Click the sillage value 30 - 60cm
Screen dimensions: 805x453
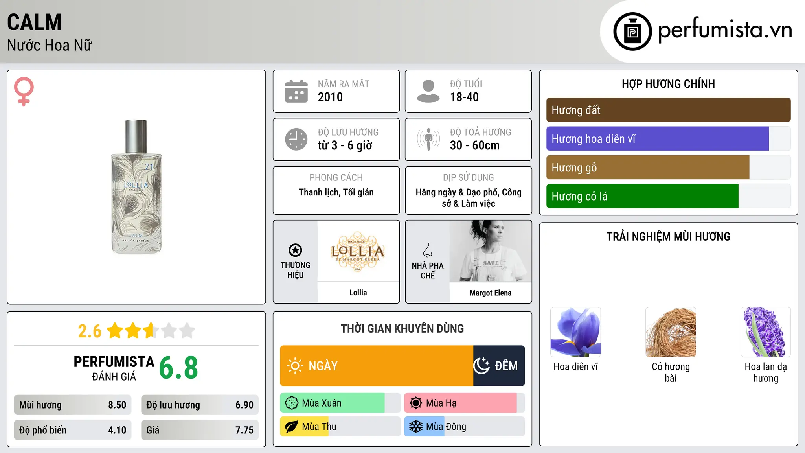(475, 145)
